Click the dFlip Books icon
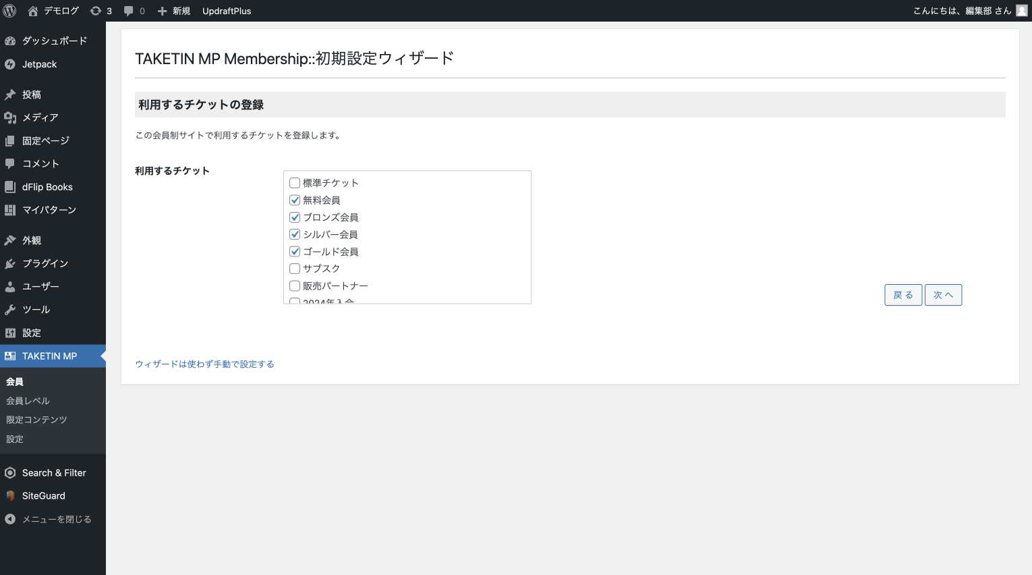Screen dimensions: 1032x575 tap(10, 187)
